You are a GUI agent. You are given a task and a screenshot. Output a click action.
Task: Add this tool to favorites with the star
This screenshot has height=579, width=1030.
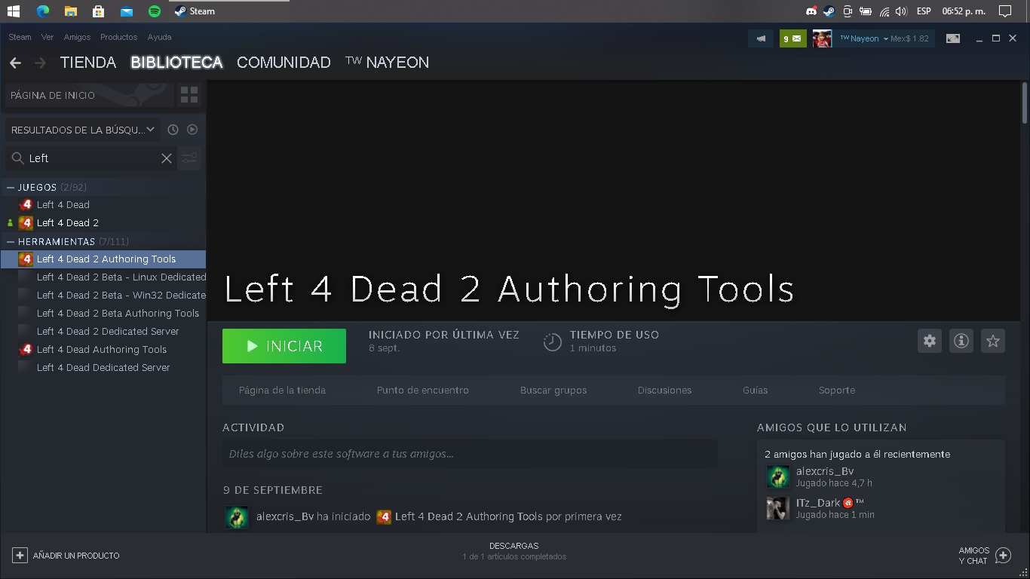click(x=993, y=341)
